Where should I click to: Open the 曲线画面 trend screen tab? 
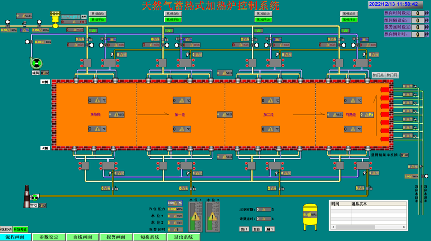pyautogui.click(x=82, y=237)
